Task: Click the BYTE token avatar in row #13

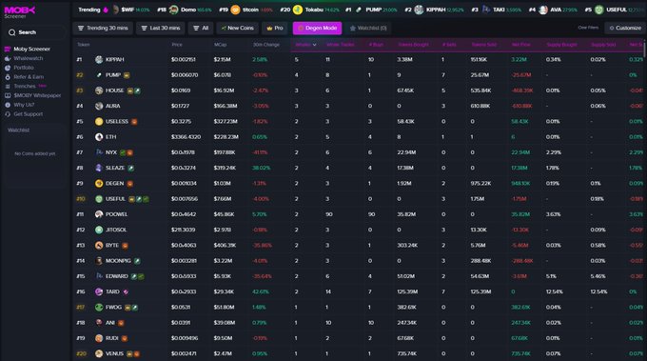Action: (x=99, y=246)
